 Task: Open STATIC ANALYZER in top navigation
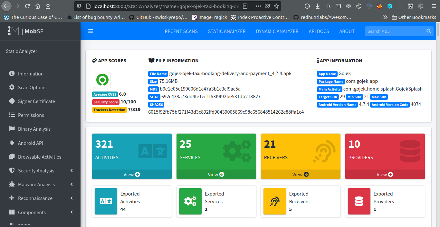click(227, 31)
